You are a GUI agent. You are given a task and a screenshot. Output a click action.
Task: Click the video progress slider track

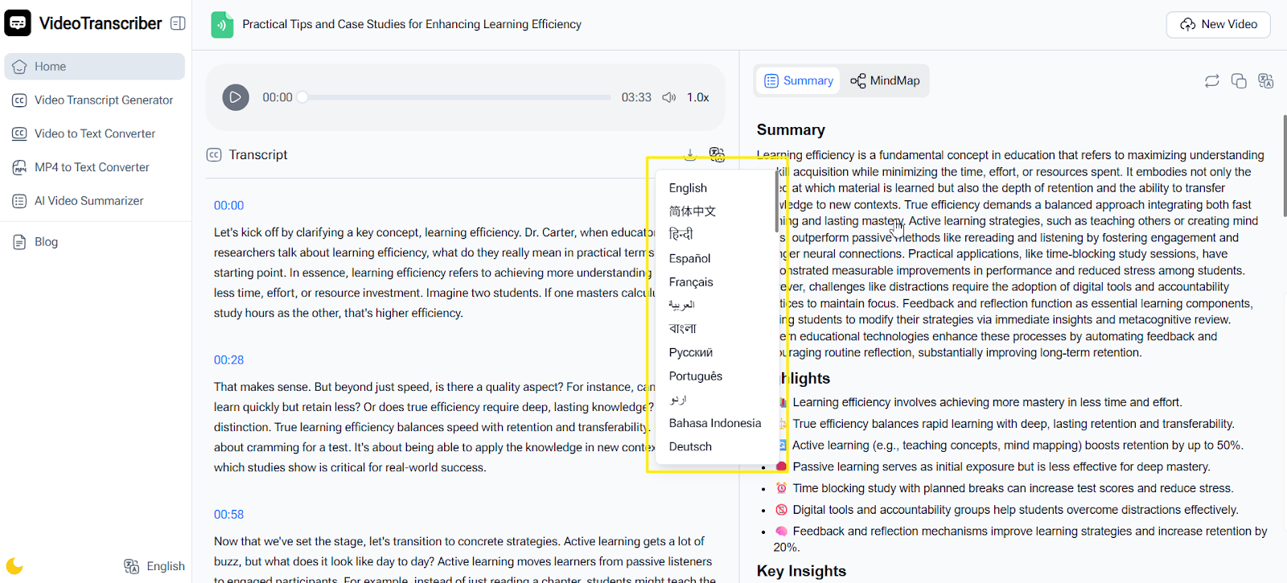[458, 97]
